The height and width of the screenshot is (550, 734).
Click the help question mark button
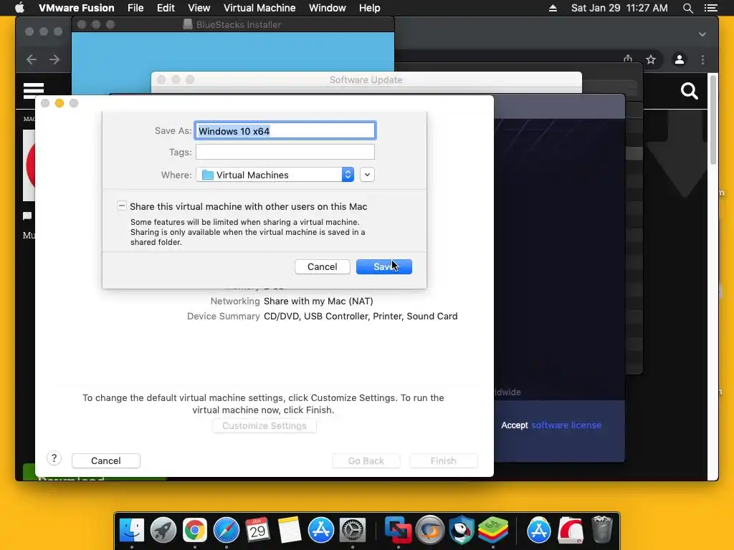tap(54, 458)
